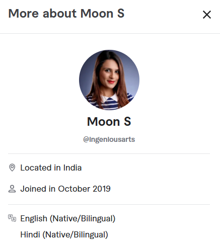Click the languages translate icon
The width and height of the screenshot is (220, 245).
pos(12,218)
